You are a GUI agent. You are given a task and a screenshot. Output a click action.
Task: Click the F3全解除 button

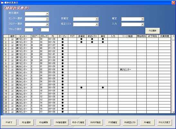coord(43,122)
